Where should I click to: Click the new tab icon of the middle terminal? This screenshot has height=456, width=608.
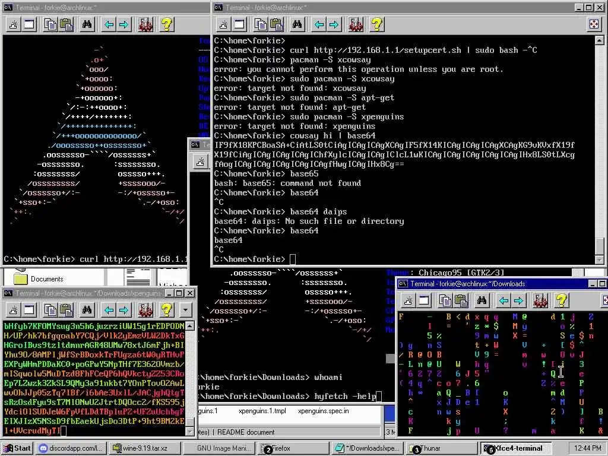pyautogui.click(x=201, y=161)
